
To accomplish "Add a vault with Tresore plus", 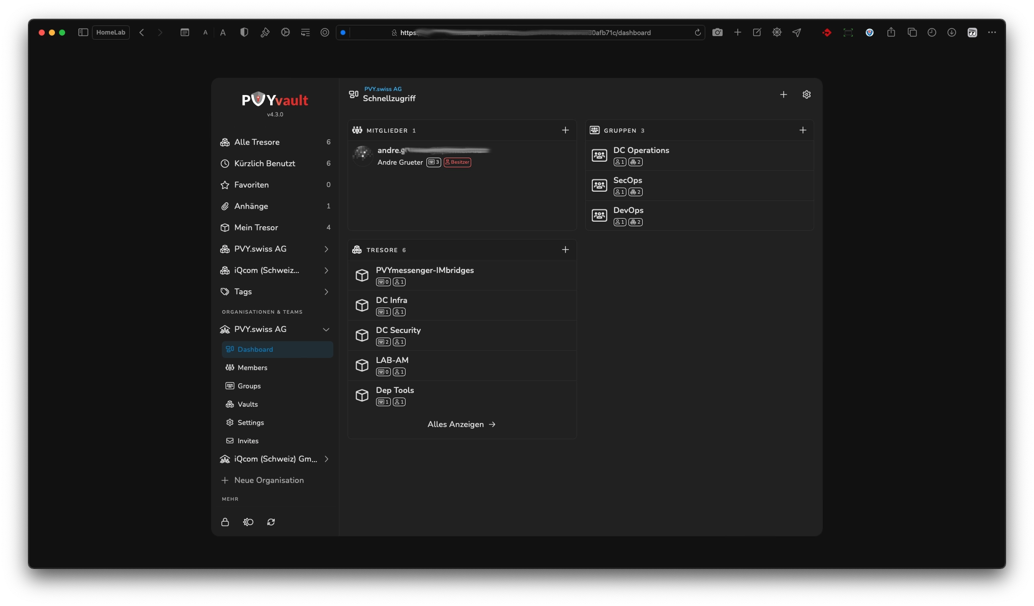I will 565,250.
